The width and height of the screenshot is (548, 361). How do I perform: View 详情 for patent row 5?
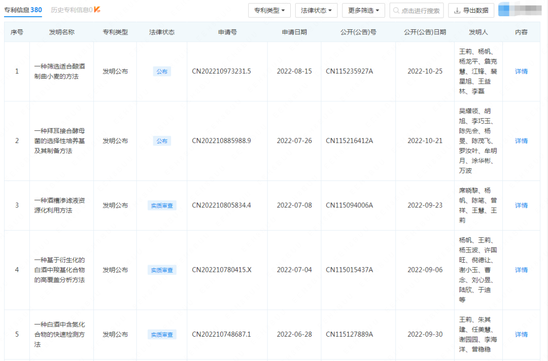click(521, 335)
